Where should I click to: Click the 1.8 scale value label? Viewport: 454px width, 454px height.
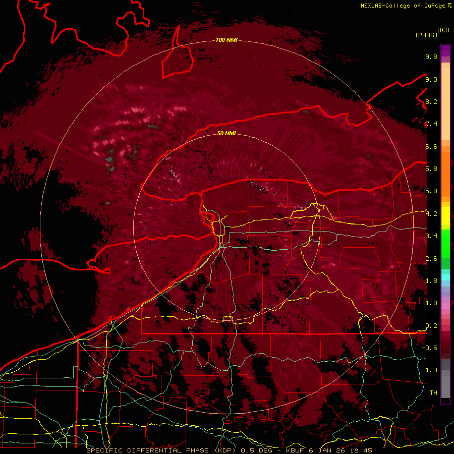[431, 281]
